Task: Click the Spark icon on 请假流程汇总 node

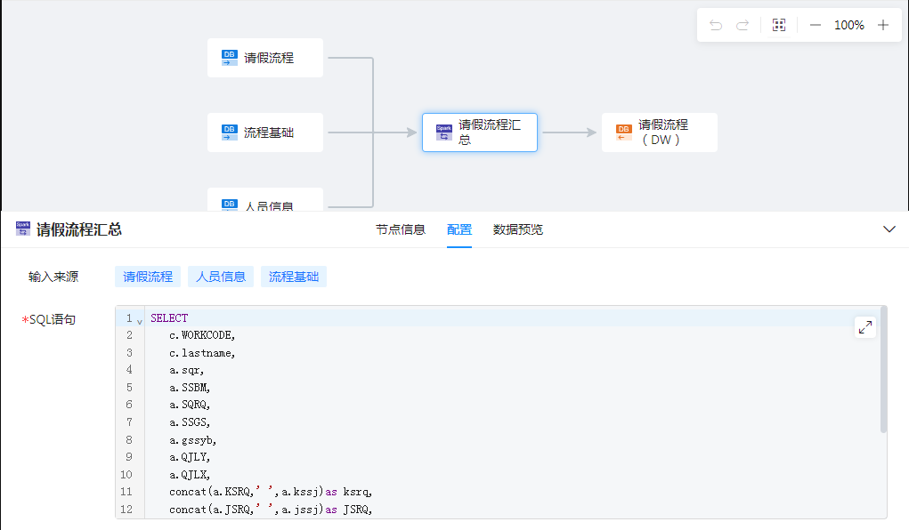Action: pyautogui.click(x=443, y=132)
